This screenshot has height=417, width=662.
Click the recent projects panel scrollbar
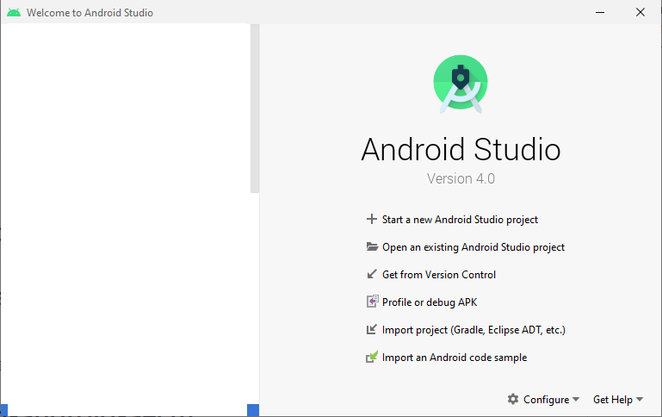pos(255,109)
